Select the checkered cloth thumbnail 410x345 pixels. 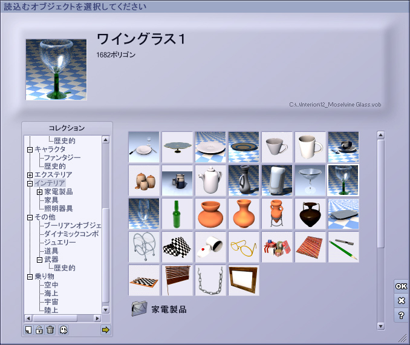point(177,247)
